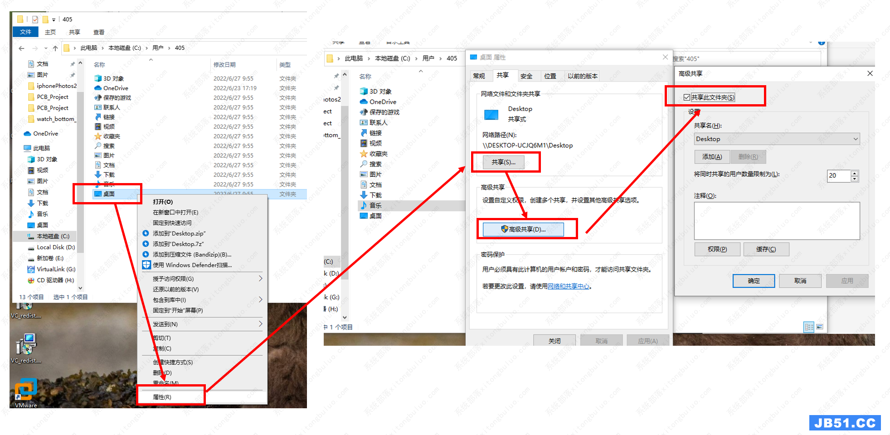Select 本地磁盘 (C:) in navigation pane
Screen dimensions: 890x435
pyautogui.click(x=53, y=236)
